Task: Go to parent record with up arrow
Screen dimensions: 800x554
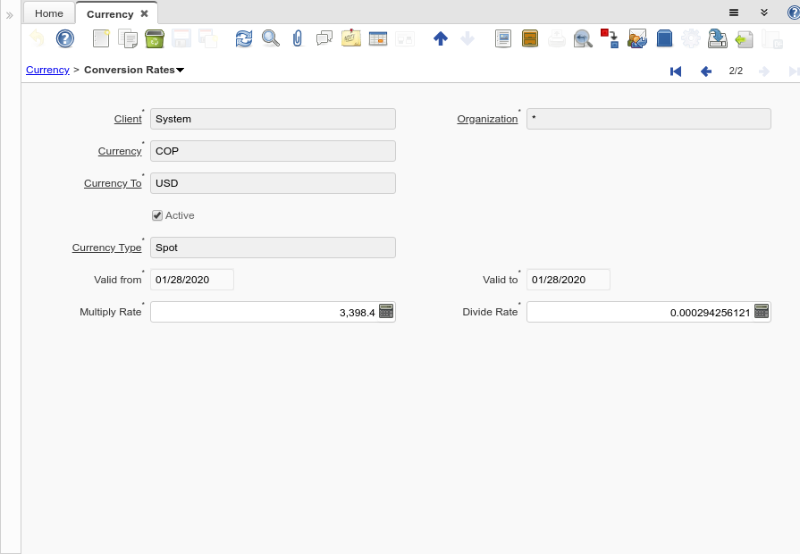Action: [440, 38]
